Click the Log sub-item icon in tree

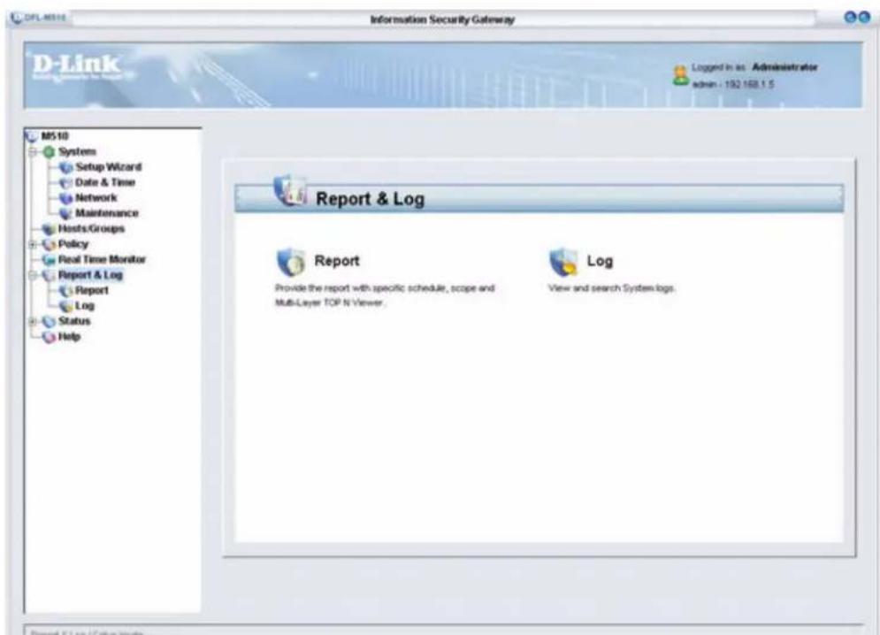(x=66, y=306)
